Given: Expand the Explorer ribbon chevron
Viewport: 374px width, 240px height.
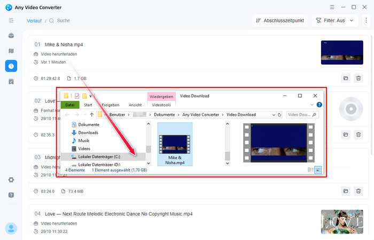Looking at the screenshot, I should tap(311, 105).
